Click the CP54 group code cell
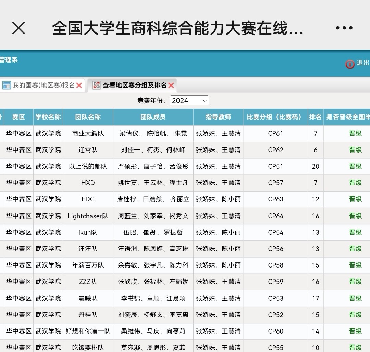 (275, 232)
